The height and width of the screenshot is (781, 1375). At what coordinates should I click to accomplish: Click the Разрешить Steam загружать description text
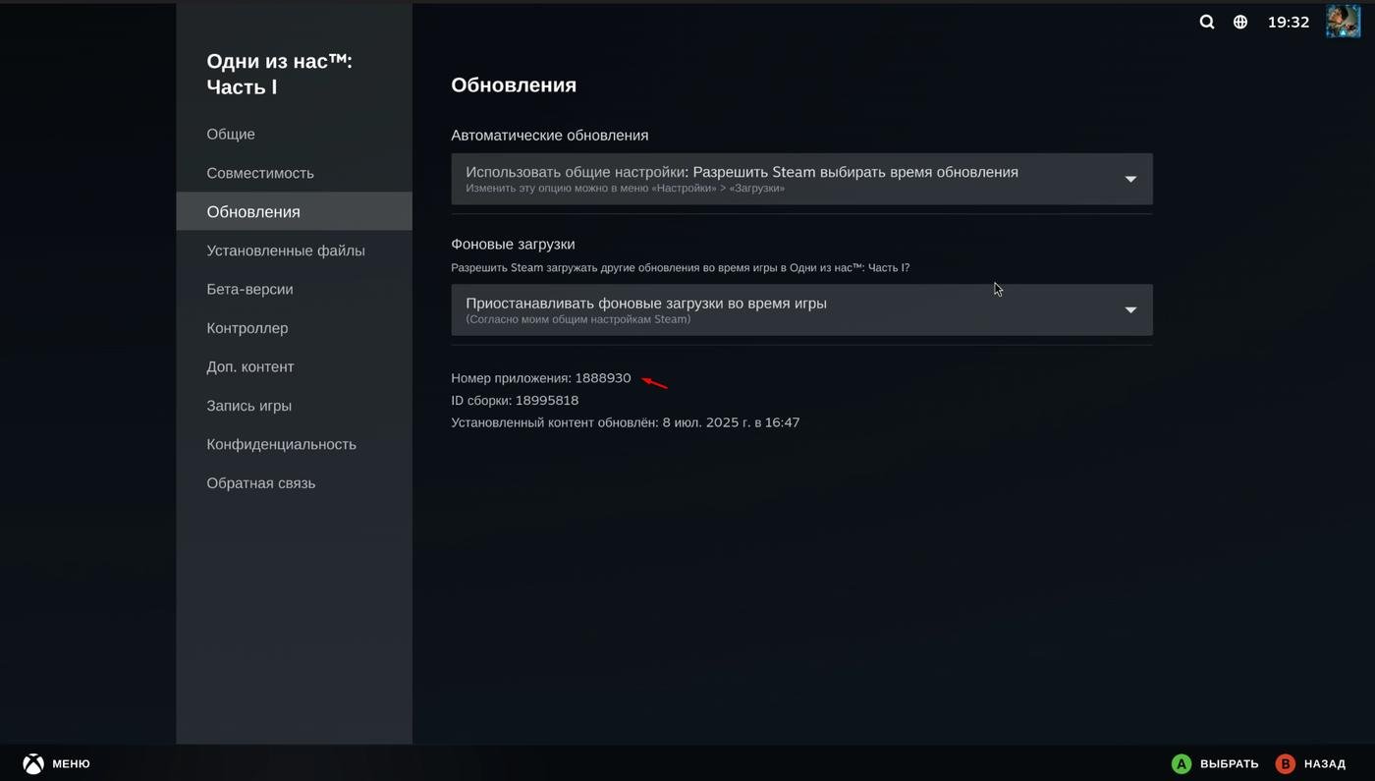(681, 267)
